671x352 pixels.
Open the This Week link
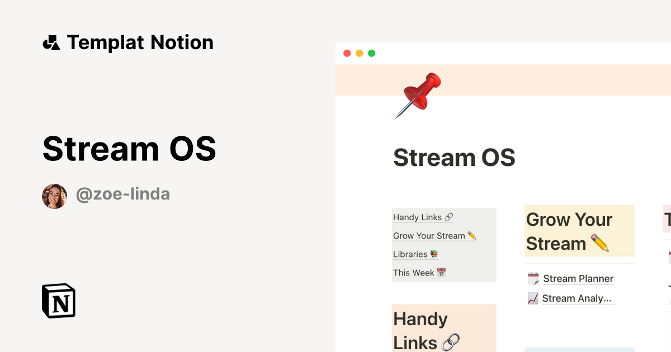[x=413, y=272]
